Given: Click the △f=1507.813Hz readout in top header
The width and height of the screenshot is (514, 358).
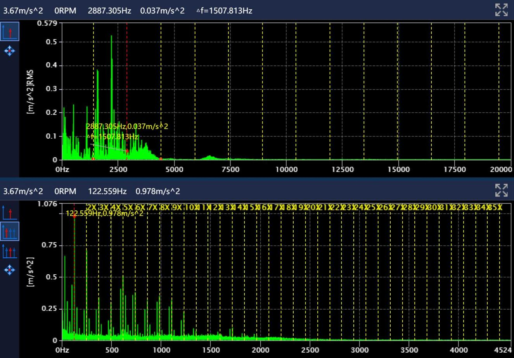Looking at the screenshot, I should tap(224, 10).
